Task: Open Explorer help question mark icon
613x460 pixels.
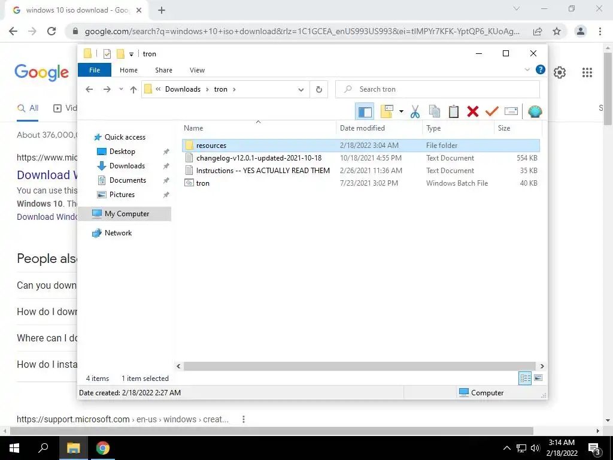Action: 541,69
